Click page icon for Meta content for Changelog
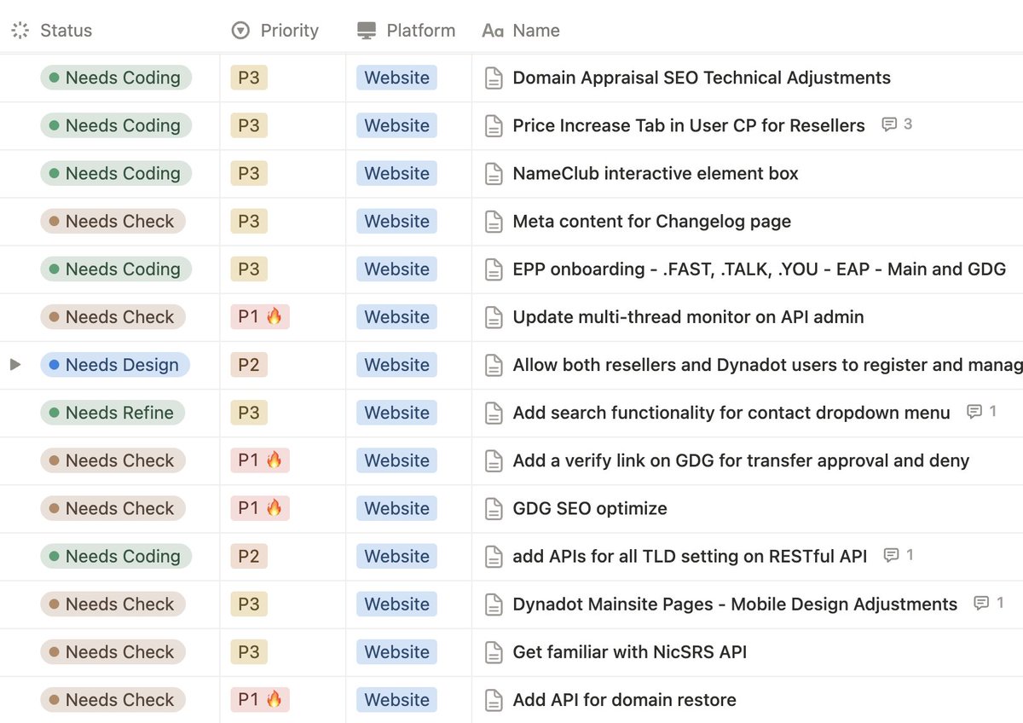The image size is (1023, 723). [494, 222]
